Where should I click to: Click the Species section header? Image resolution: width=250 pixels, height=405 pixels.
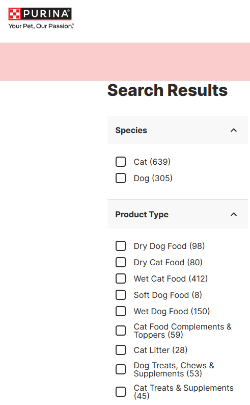click(178, 130)
